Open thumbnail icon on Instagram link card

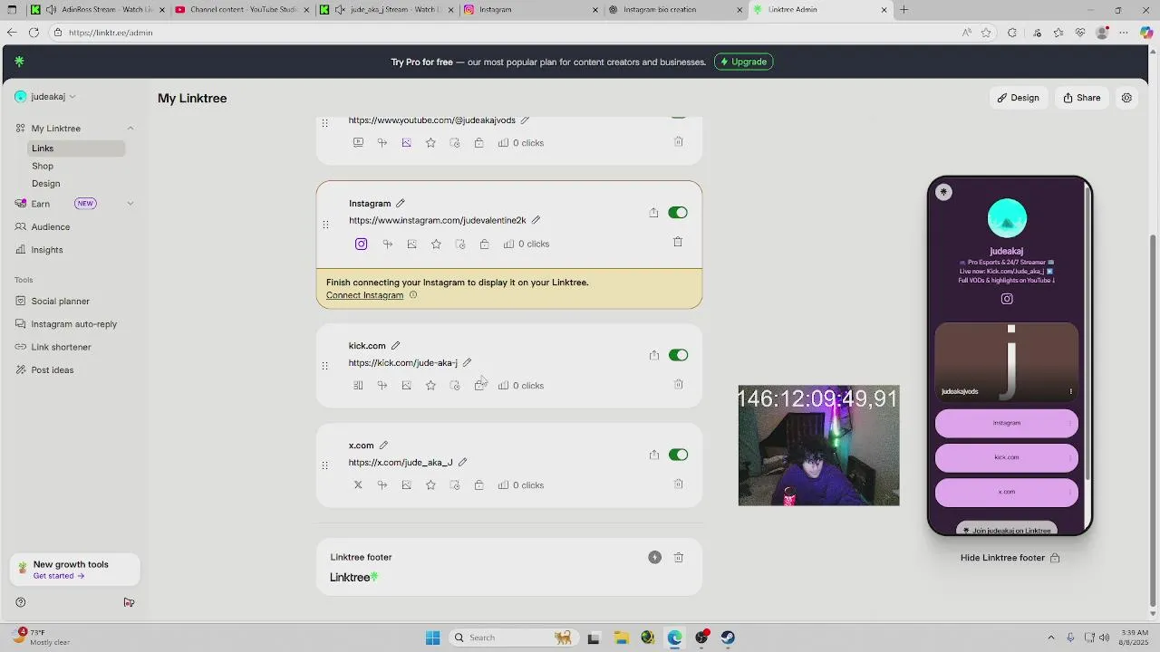(411, 244)
